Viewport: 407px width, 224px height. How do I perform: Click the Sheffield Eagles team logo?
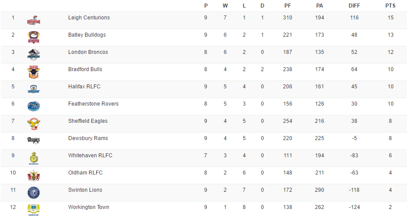pyautogui.click(x=34, y=124)
